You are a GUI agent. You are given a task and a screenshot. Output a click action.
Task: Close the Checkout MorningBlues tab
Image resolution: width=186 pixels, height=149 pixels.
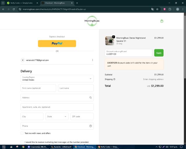[x=72, y=3]
